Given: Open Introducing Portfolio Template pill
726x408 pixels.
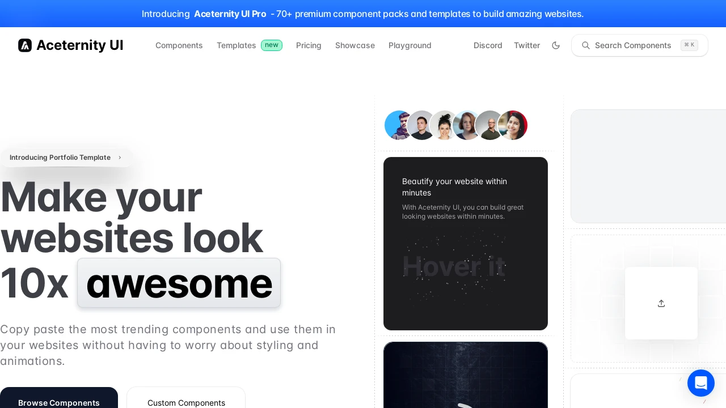Looking at the screenshot, I should [x=66, y=158].
